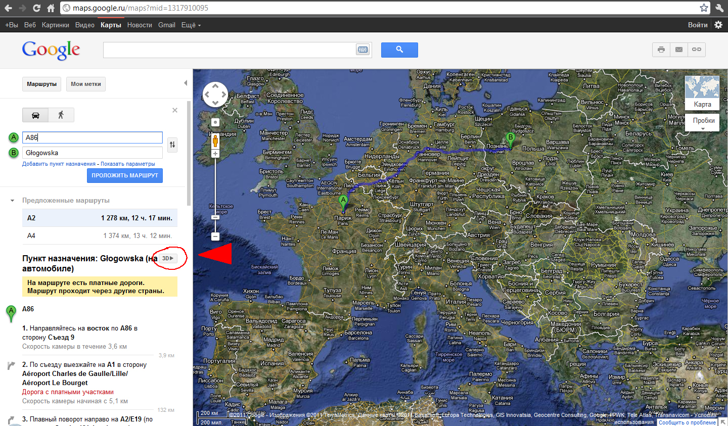Screen dimensions: 728x426
Task: Click the maps.google.ru address bar
Action: [384, 8]
